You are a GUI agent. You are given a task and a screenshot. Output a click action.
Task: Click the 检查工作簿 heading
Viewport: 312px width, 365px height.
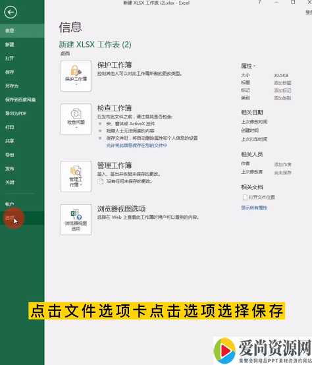pyautogui.click(x=115, y=108)
